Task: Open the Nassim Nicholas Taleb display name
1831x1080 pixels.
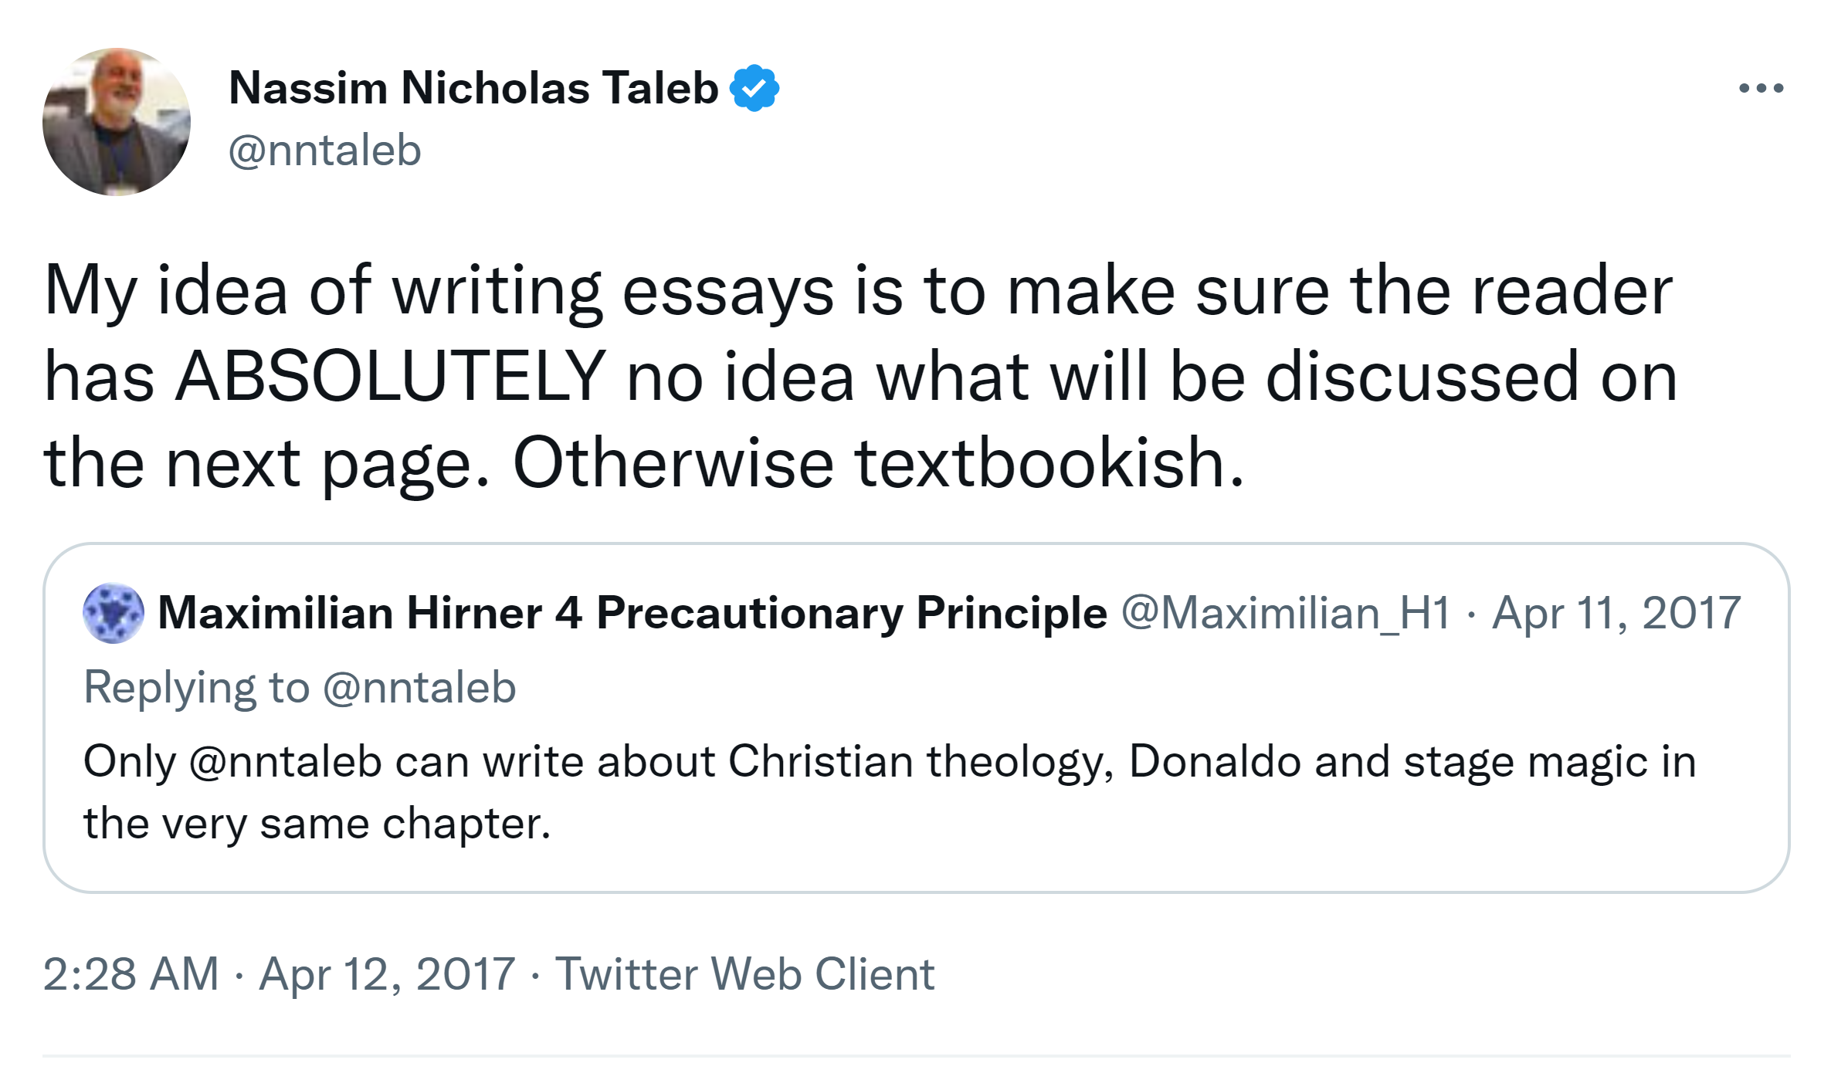Action: tap(473, 88)
